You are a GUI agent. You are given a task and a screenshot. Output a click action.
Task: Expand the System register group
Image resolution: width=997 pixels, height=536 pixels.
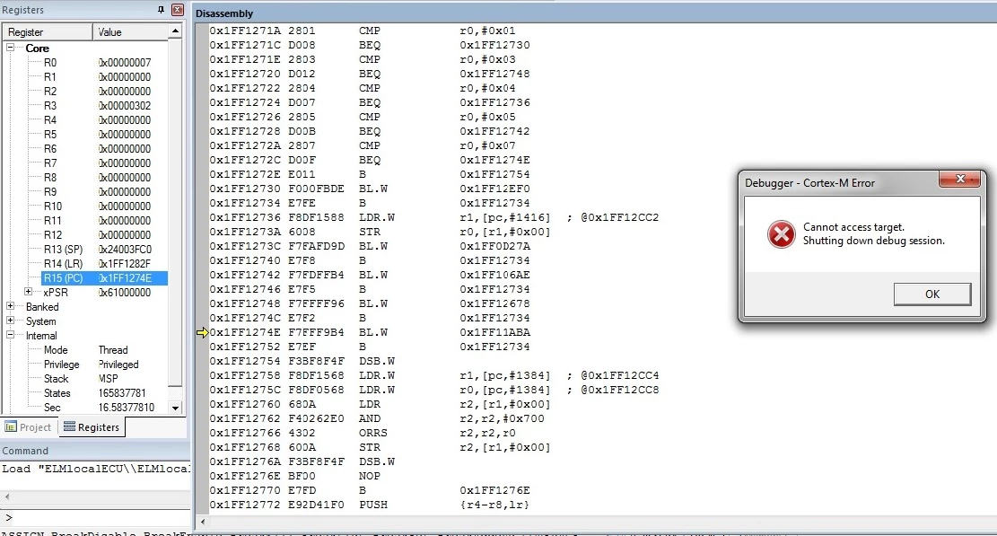pos(11,321)
